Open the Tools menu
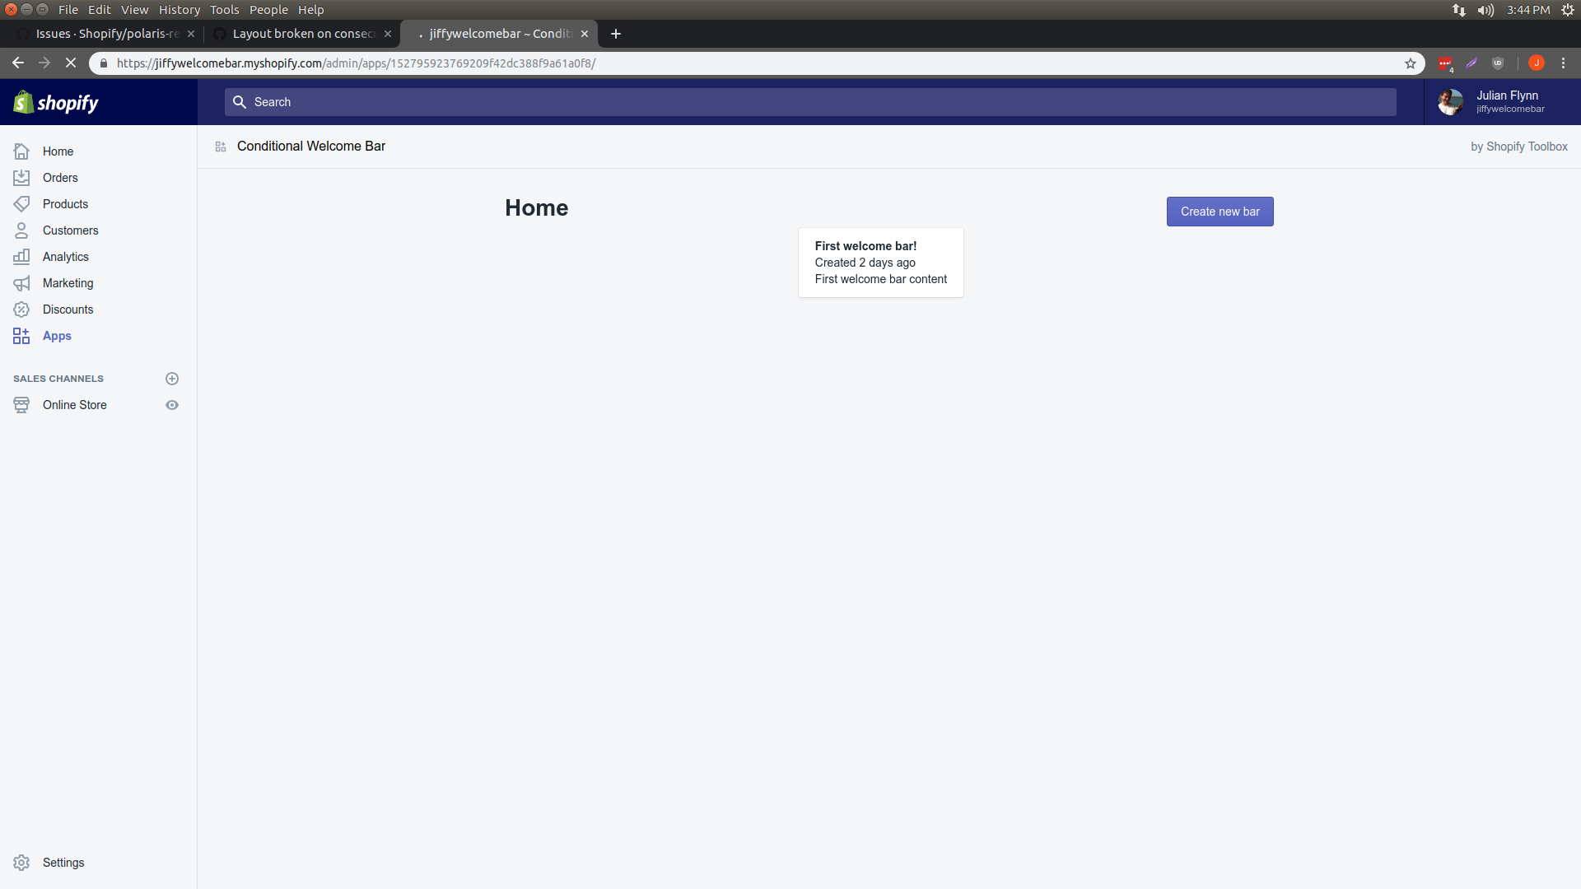 coord(225,10)
